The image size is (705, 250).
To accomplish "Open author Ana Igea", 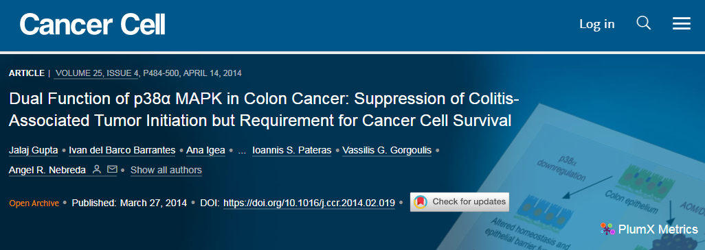I will 205,151.
